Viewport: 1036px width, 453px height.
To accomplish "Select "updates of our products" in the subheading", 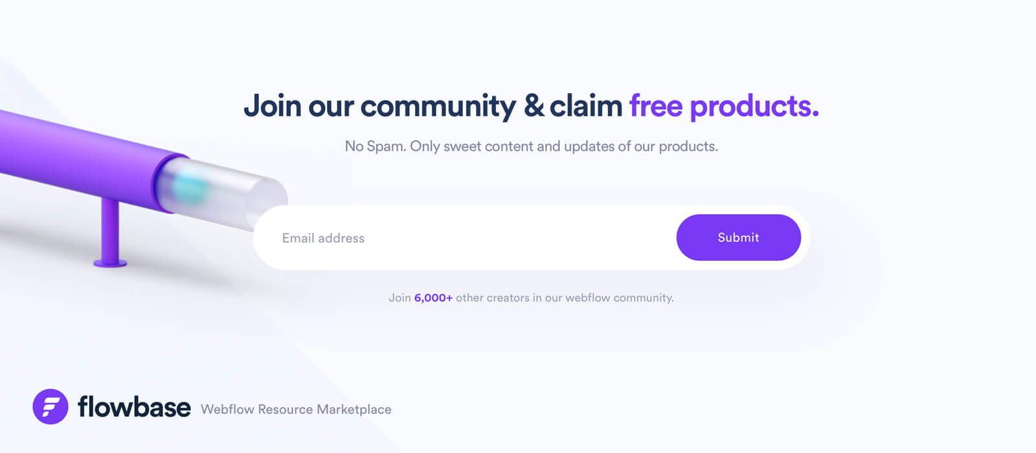I will click(x=640, y=146).
